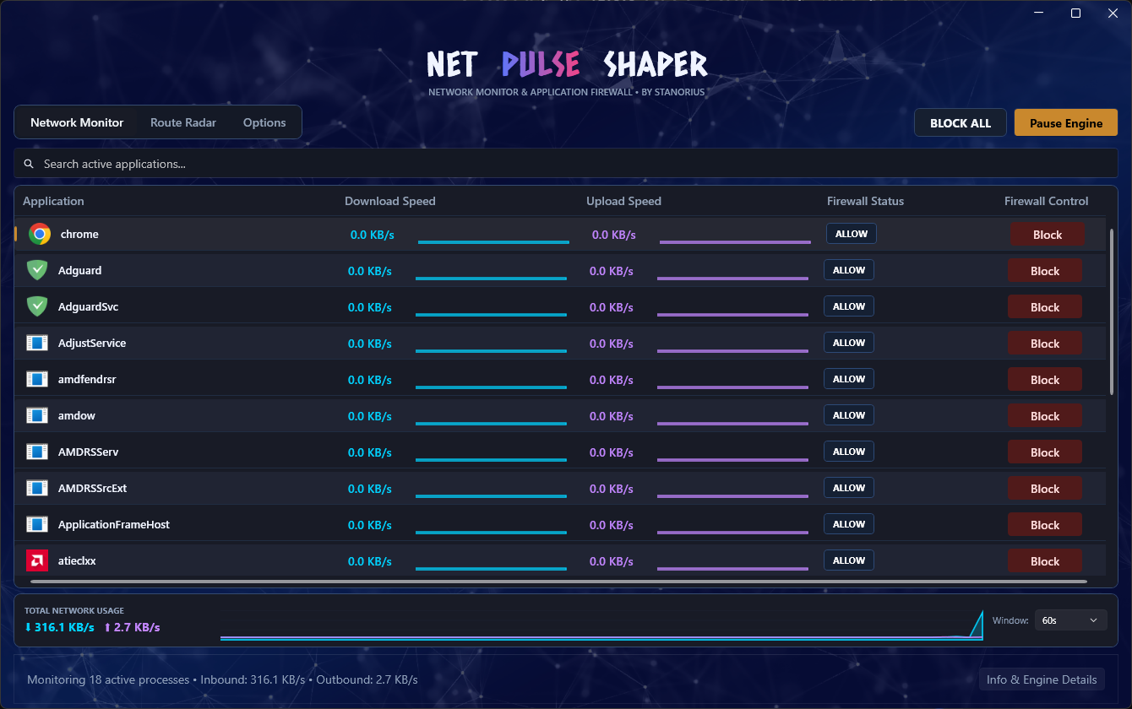The image size is (1132, 709).
Task: Sort by Upload Speed column header
Action: click(623, 201)
